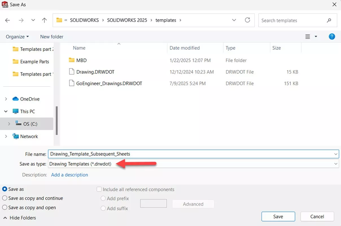Collapse the This PC tree node
The width and height of the screenshot is (341, 226).
coord(6,112)
